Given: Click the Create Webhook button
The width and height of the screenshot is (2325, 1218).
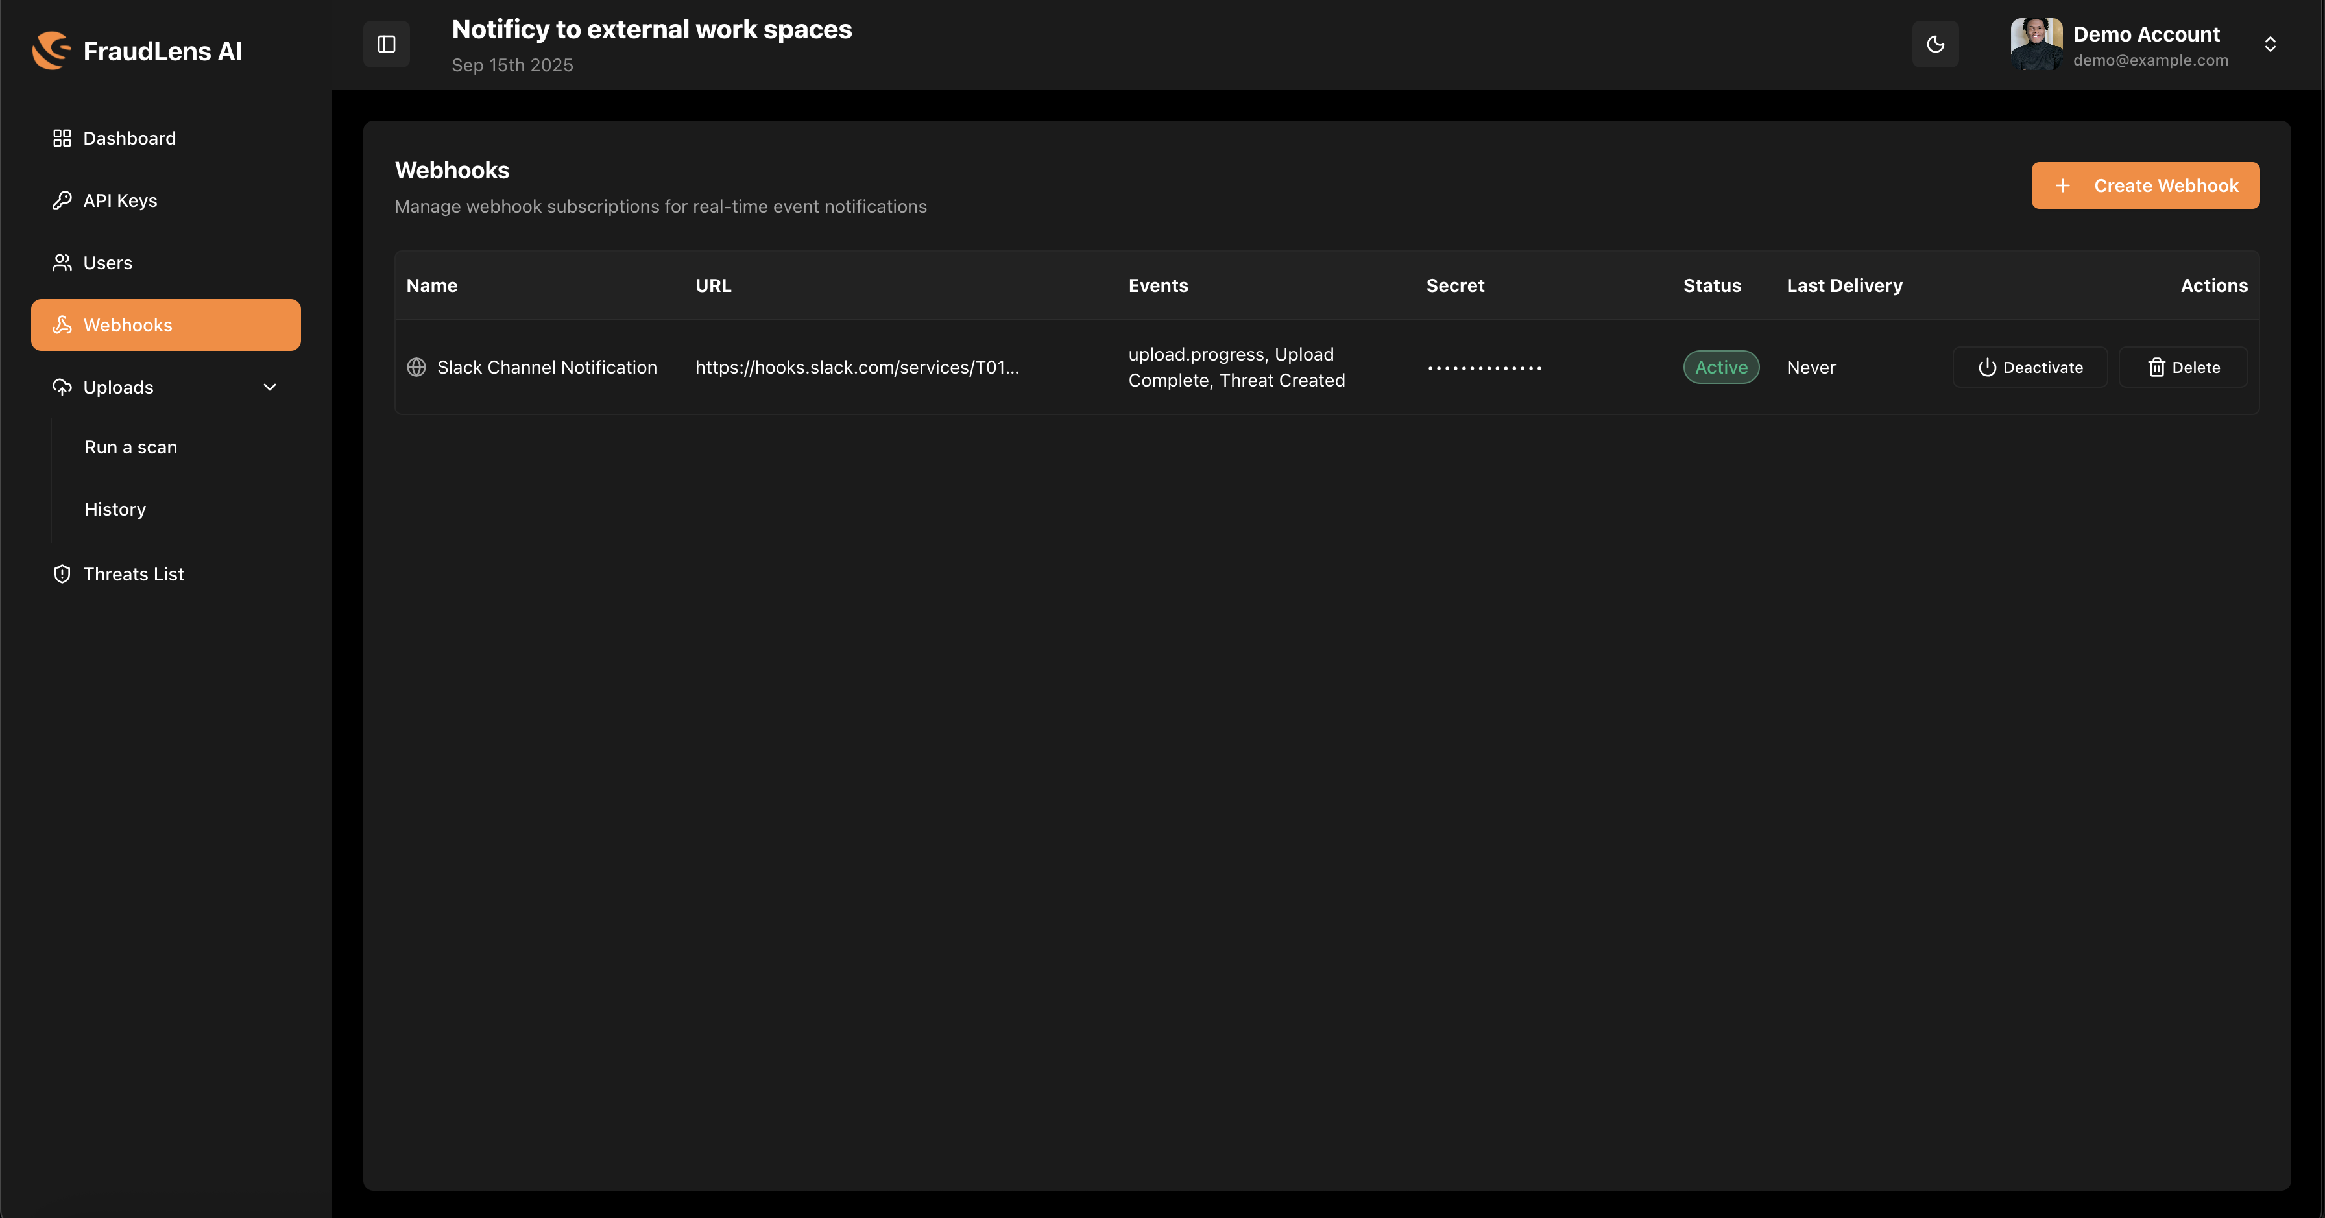Looking at the screenshot, I should 2145,185.
